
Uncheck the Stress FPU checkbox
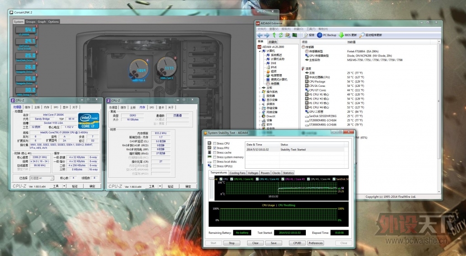215,148
